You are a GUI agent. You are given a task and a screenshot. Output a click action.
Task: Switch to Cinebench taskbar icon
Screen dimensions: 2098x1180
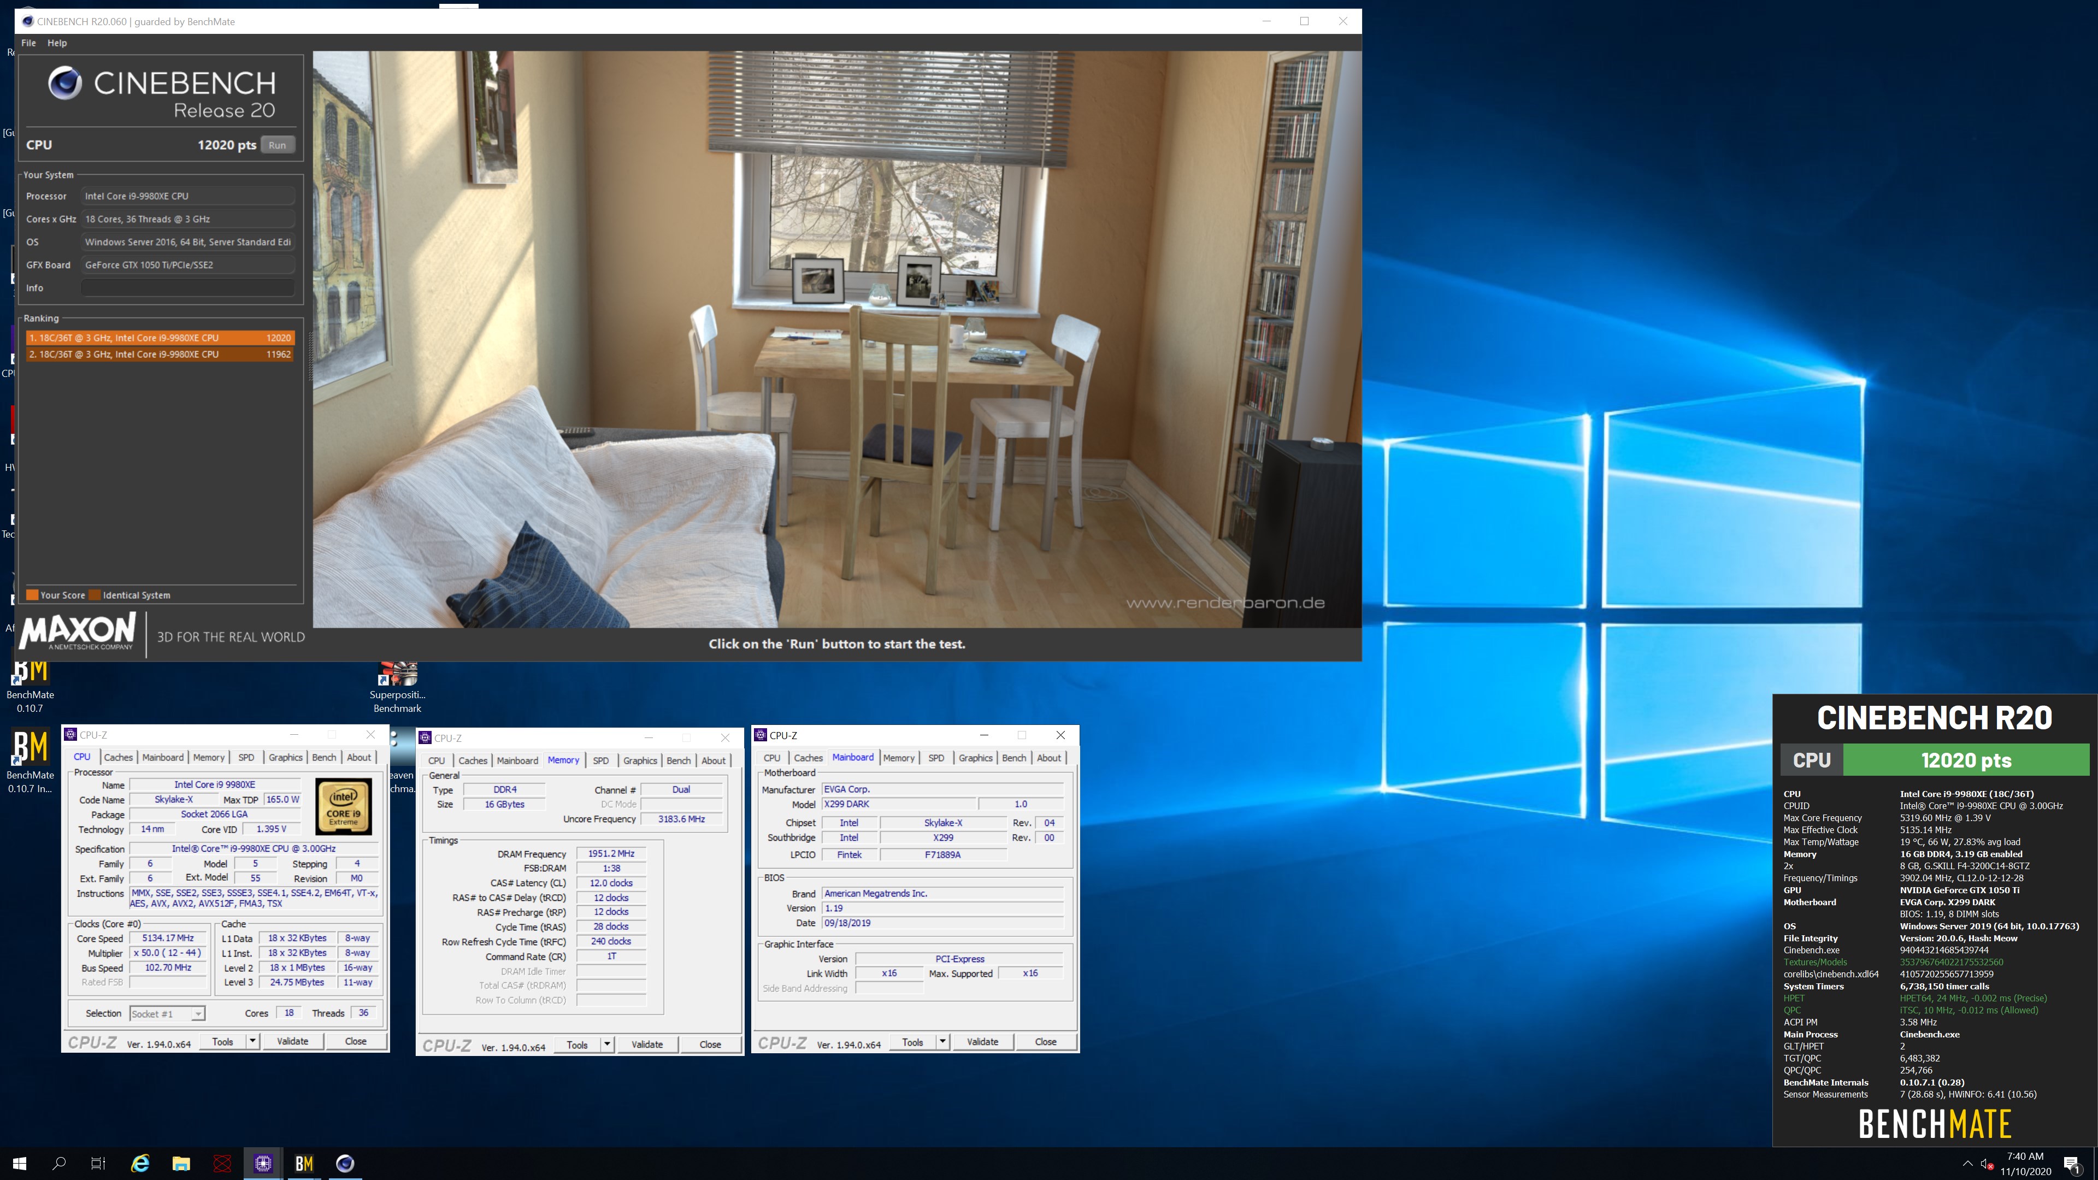click(345, 1163)
